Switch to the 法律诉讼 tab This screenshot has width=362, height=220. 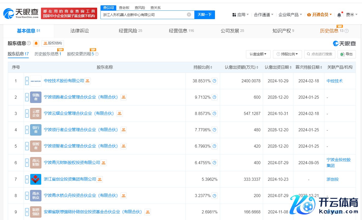(80, 31)
